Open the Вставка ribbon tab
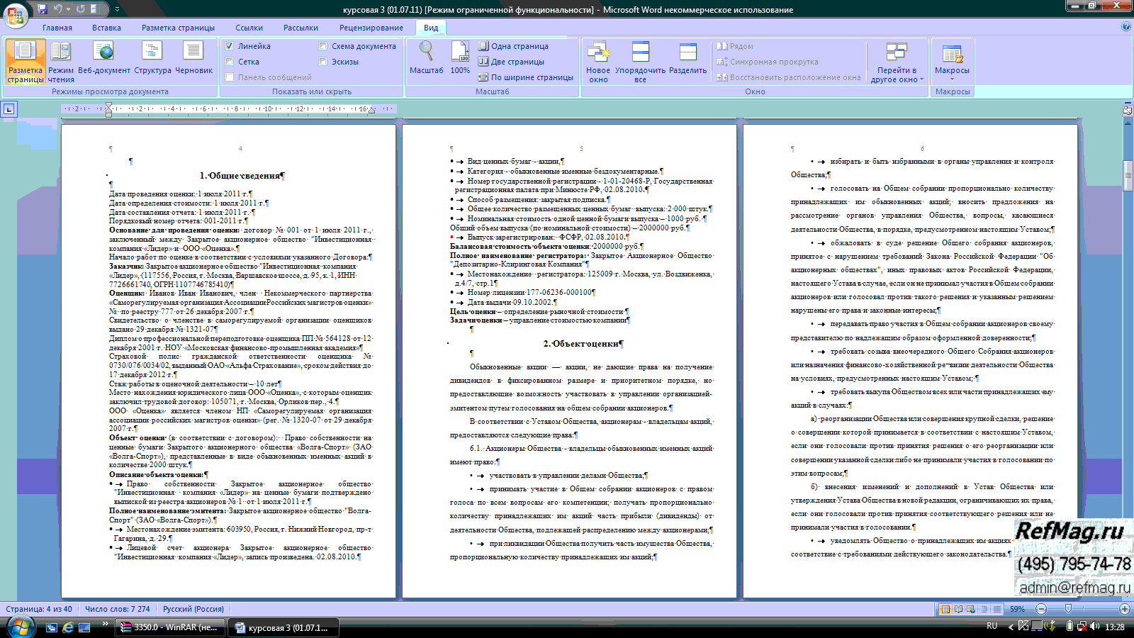 [x=106, y=28]
